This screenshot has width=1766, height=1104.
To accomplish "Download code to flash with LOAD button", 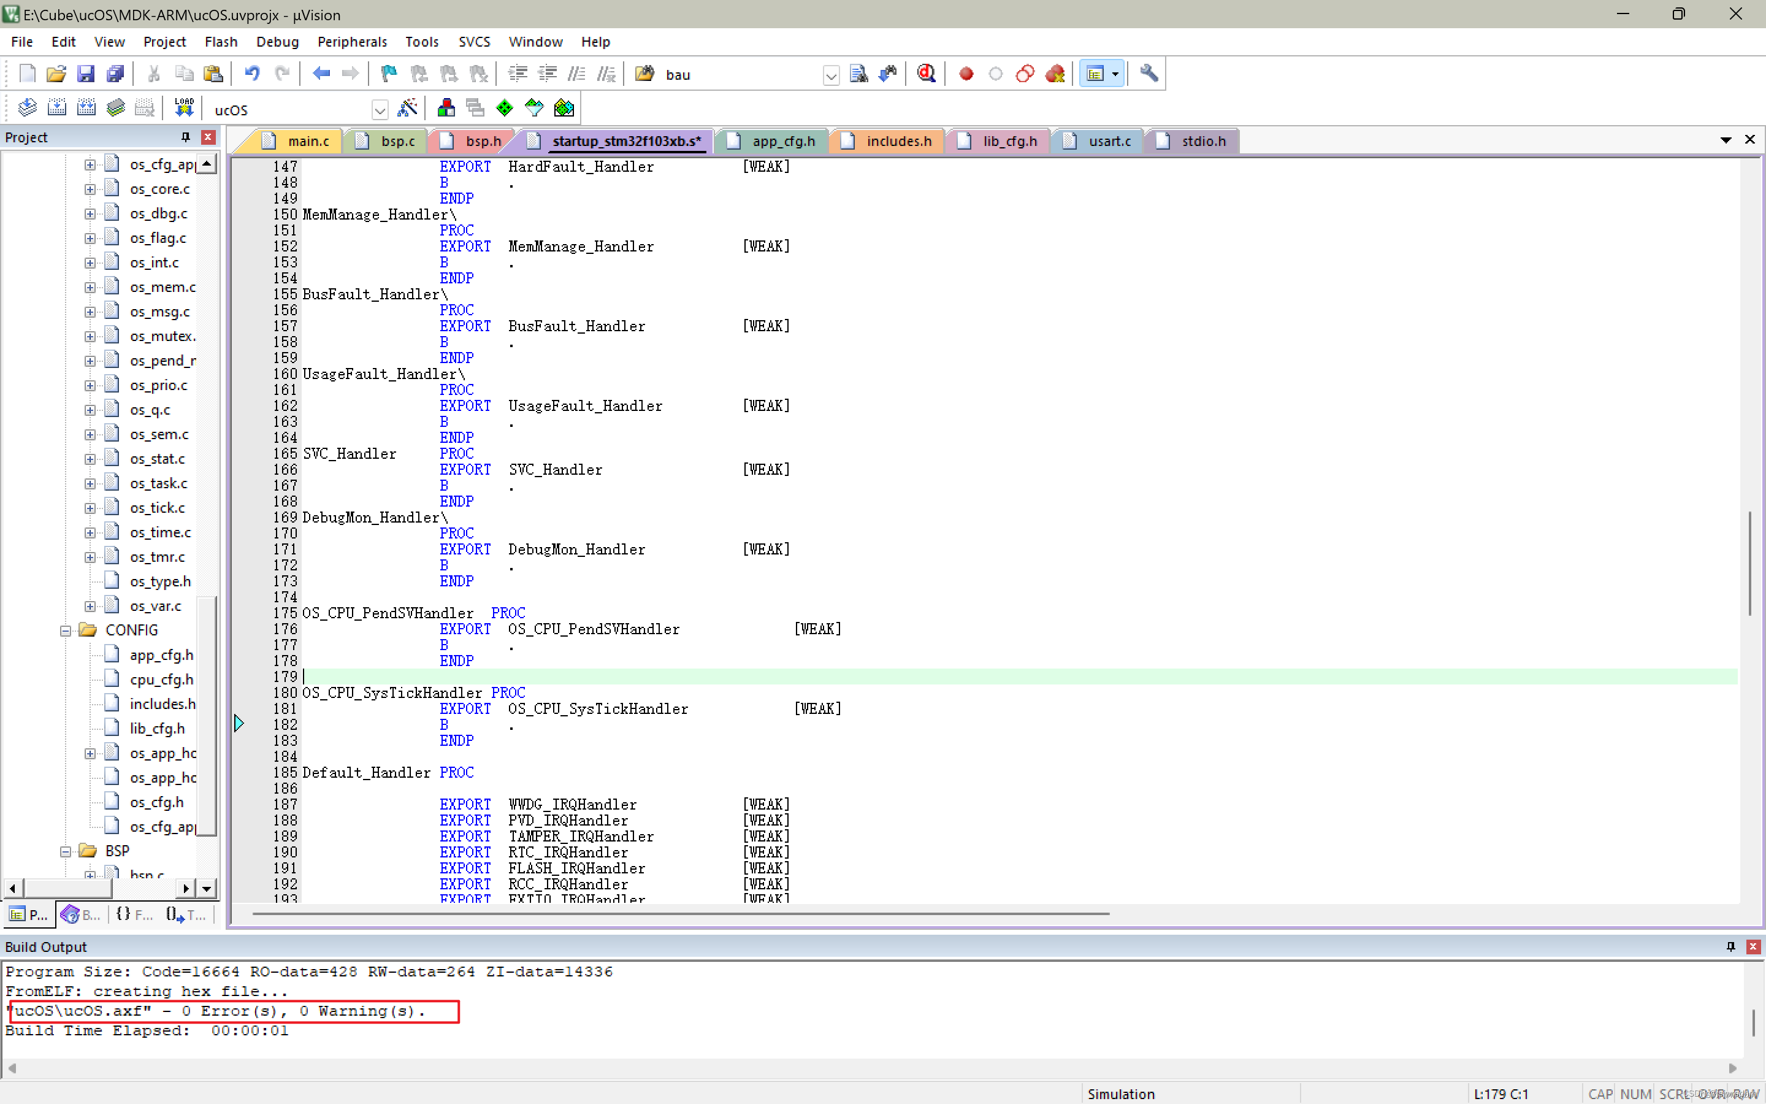I will [183, 107].
